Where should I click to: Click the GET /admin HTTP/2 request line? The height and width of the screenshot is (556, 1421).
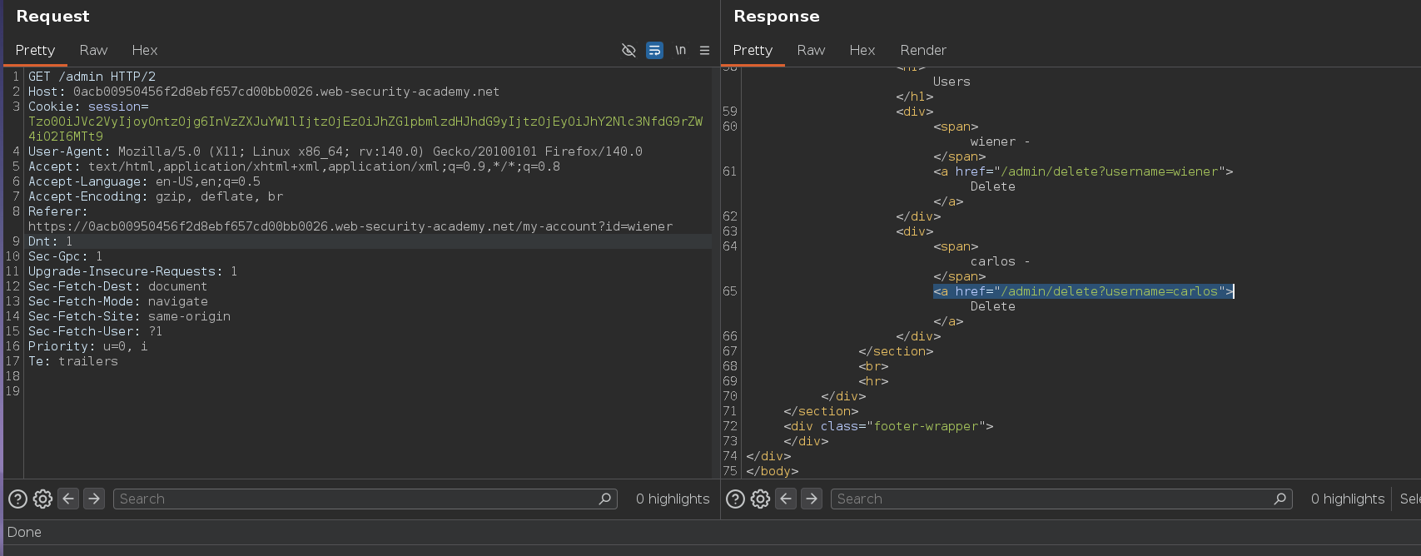pos(92,77)
